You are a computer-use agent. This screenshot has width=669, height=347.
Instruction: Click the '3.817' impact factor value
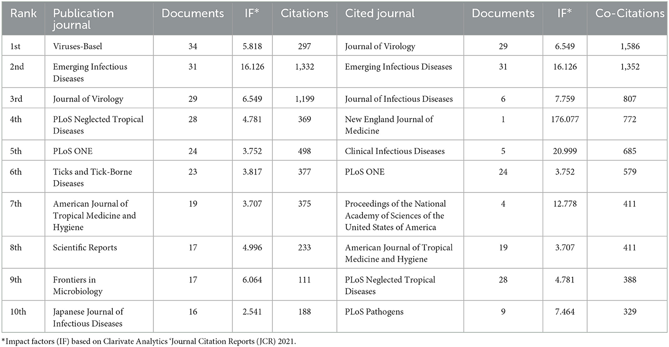click(252, 172)
